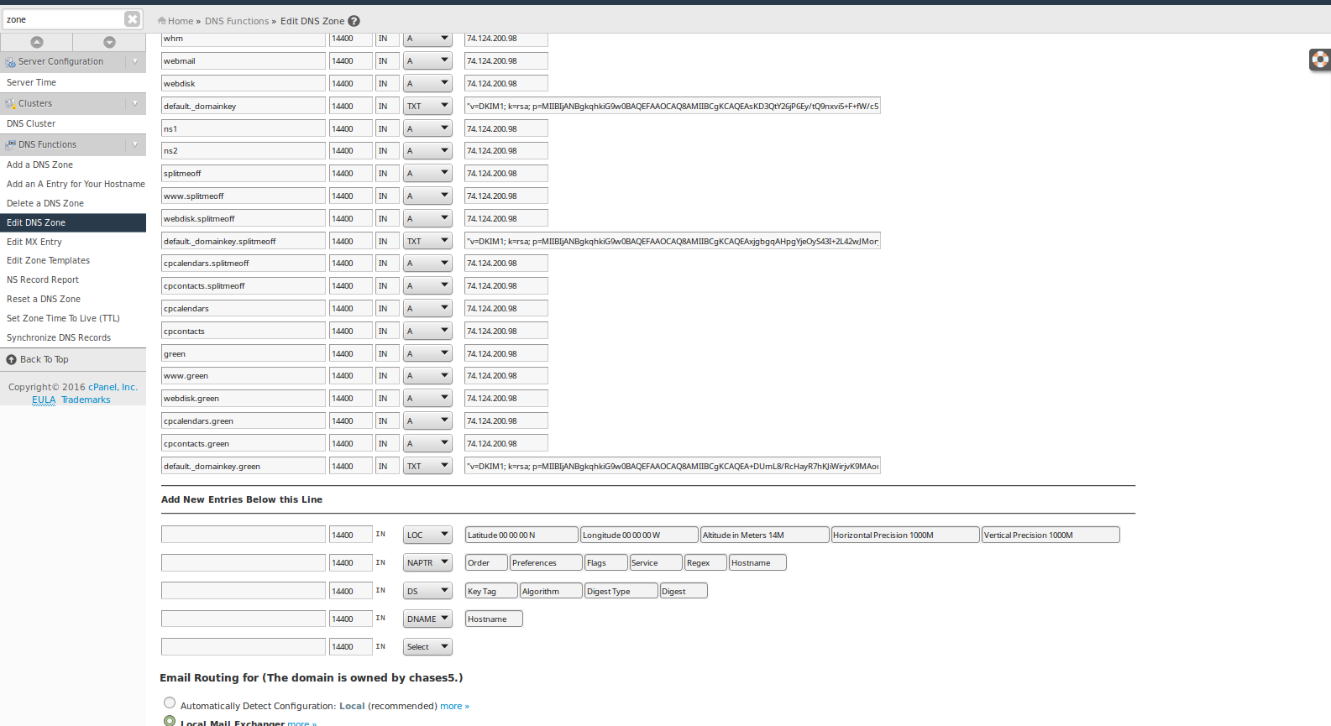Open the cPanel, Inc. link

coord(113,387)
